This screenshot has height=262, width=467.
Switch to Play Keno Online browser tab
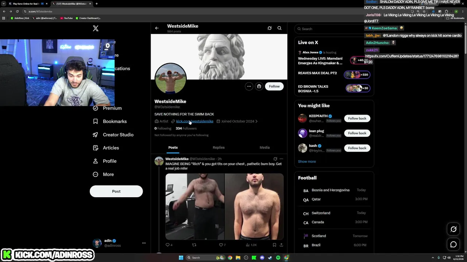point(28,4)
